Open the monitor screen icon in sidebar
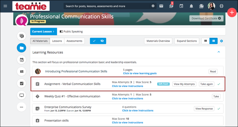Screen dimensions: 238x127 22,95
